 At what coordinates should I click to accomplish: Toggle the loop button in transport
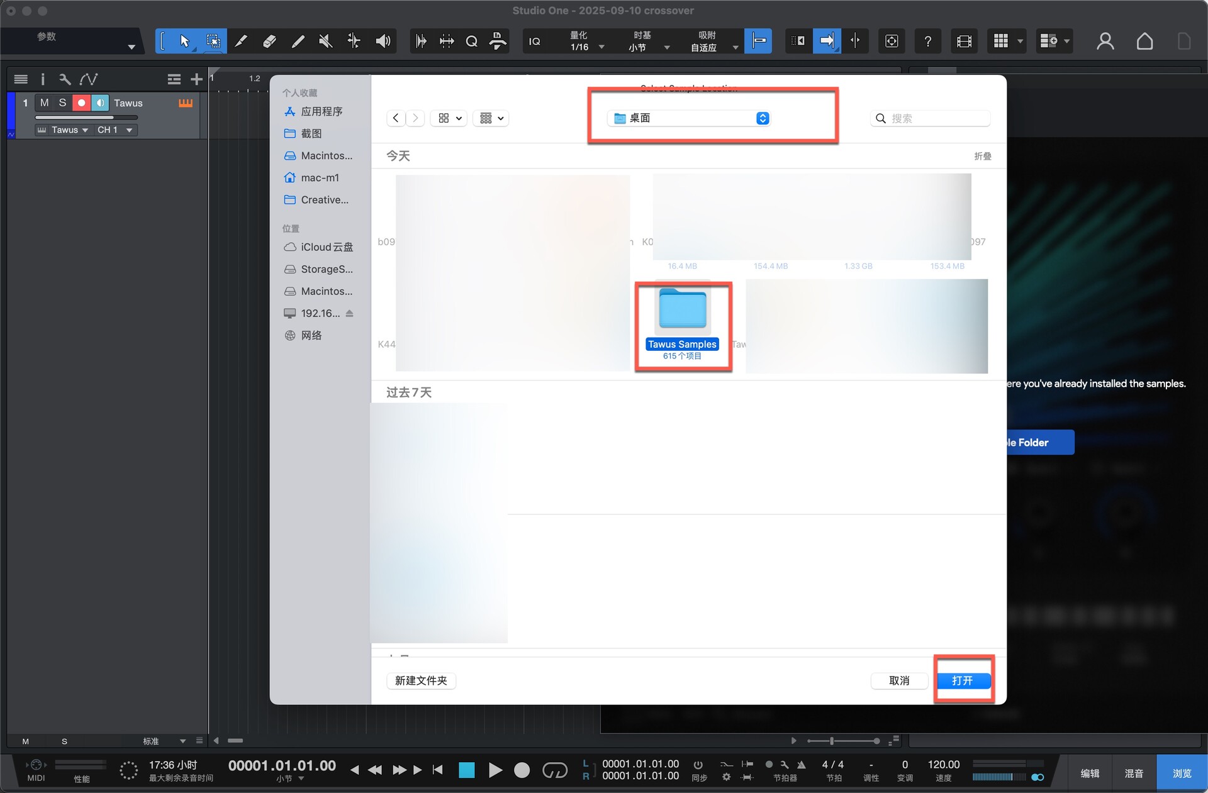(x=554, y=770)
